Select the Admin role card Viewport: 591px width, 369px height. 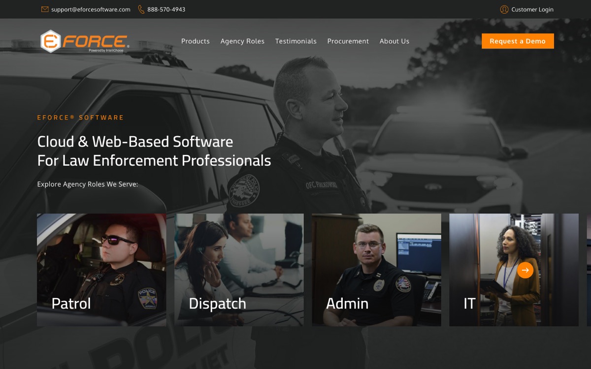[376, 270]
